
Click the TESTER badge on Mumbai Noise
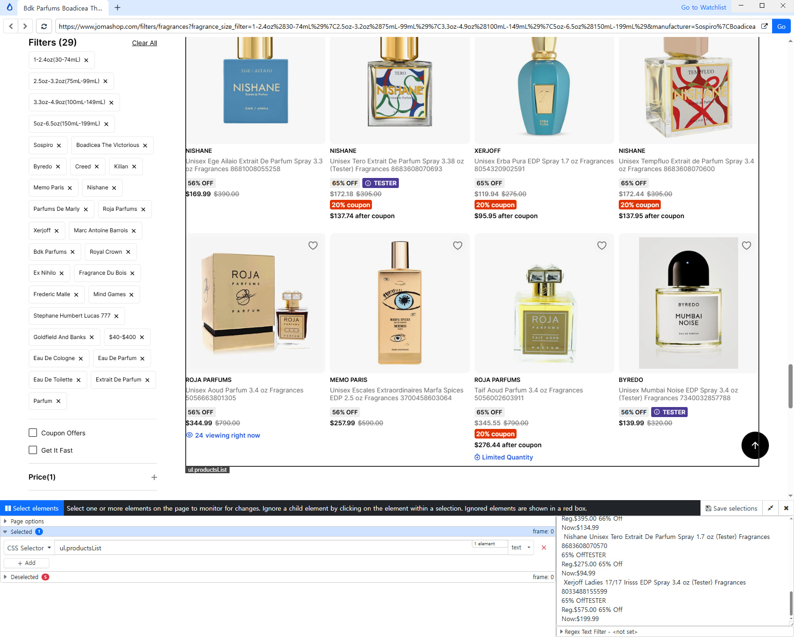click(x=669, y=412)
